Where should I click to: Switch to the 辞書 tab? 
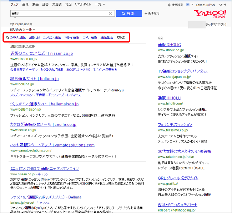pyautogui.click(x=45, y=4)
